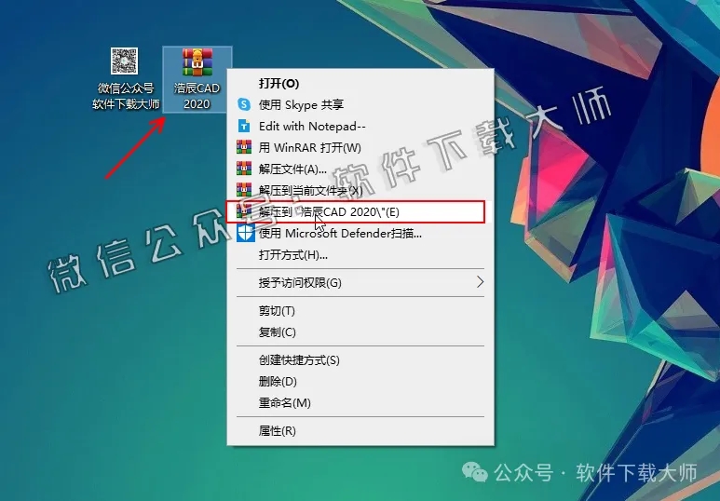
Task: Select Edit with Notepad--
Action: [360, 126]
